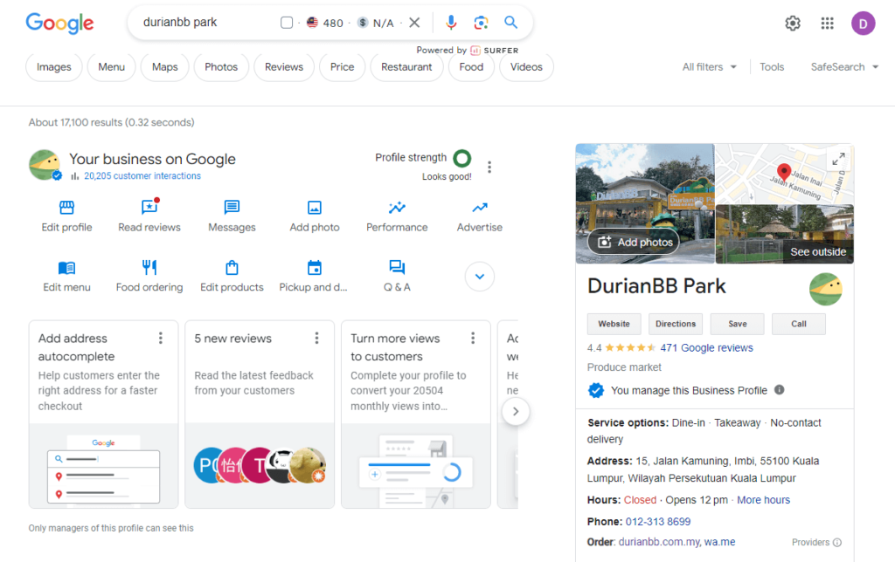Screen dimensions: 895x562
Task: Click the blue search magnifier icon
Action: [x=510, y=22]
